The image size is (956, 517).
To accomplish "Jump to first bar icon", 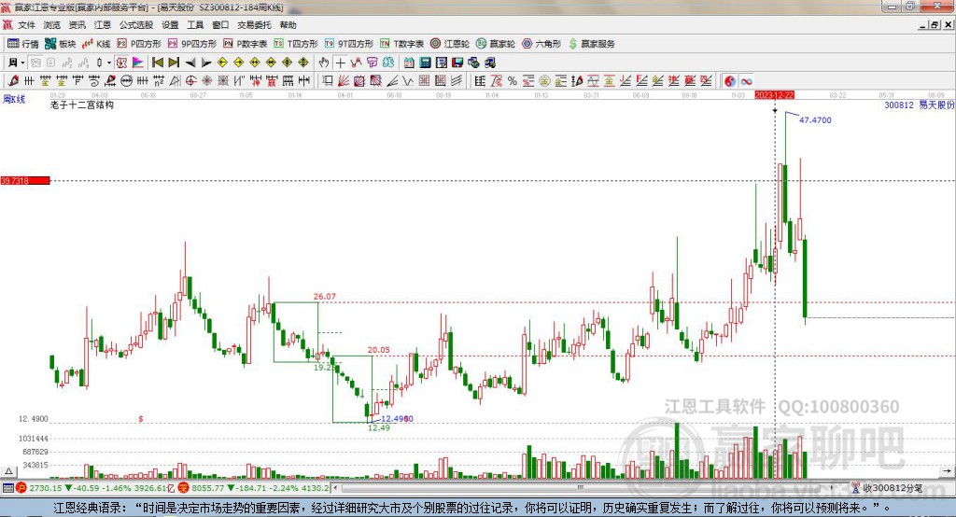I will (158, 63).
